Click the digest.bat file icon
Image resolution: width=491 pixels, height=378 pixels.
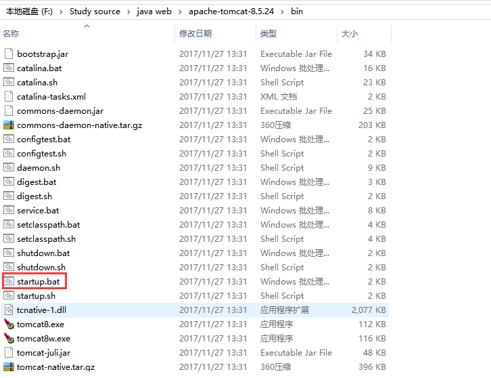click(x=9, y=182)
